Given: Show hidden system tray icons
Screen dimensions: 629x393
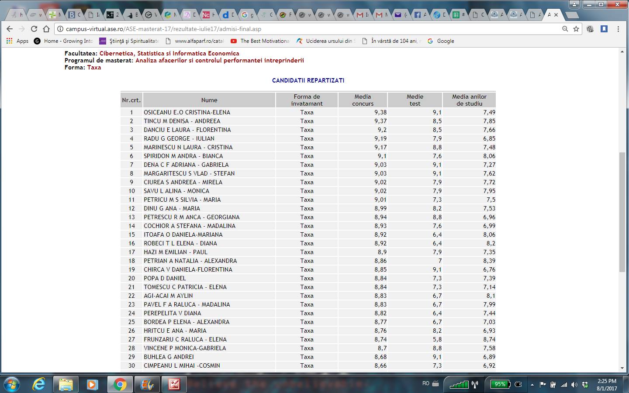Looking at the screenshot, I should (x=532, y=385).
